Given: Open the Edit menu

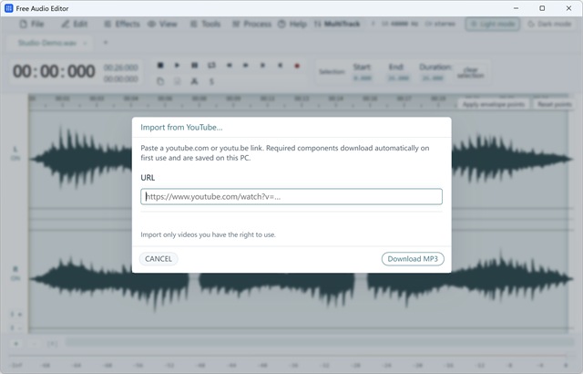Looking at the screenshot, I should tap(75, 25).
